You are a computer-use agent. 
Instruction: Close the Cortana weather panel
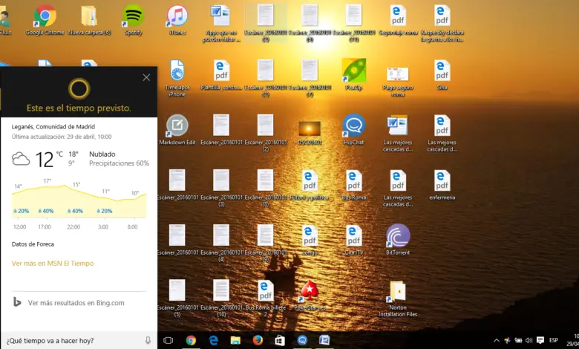click(146, 77)
